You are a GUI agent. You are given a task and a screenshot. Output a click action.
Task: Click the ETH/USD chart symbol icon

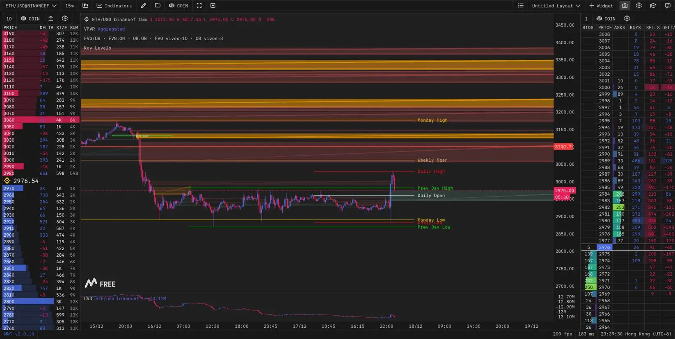[87, 19]
